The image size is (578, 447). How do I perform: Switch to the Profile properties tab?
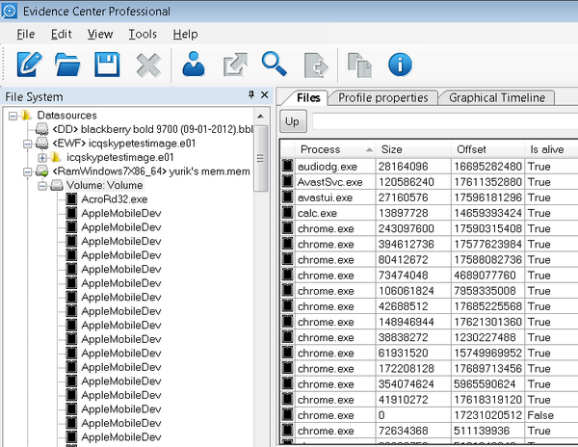tap(382, 97)
